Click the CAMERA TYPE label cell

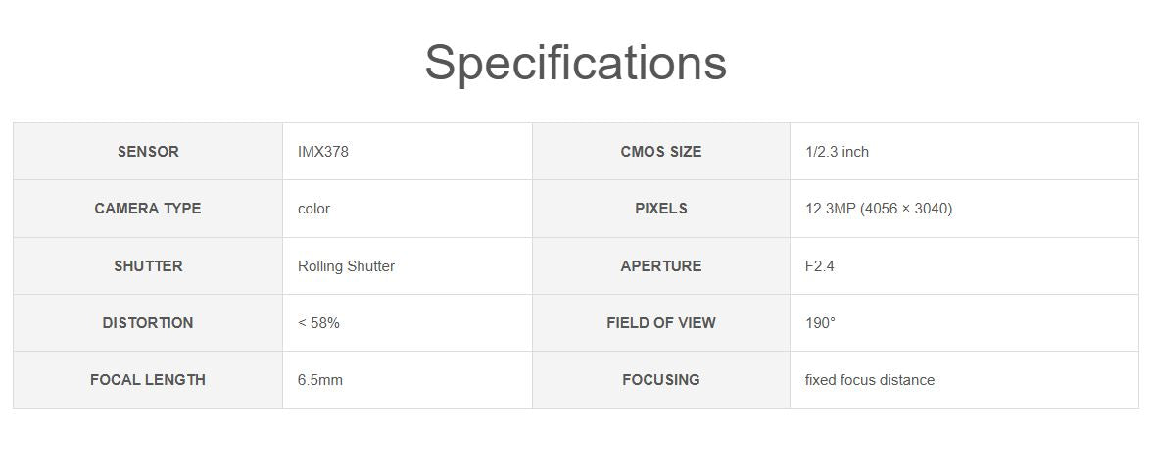pyautogui.click(x=148, y=209)
